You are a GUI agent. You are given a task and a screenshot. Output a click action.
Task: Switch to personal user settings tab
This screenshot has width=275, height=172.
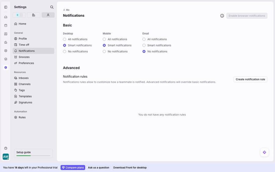click(48, 15)
